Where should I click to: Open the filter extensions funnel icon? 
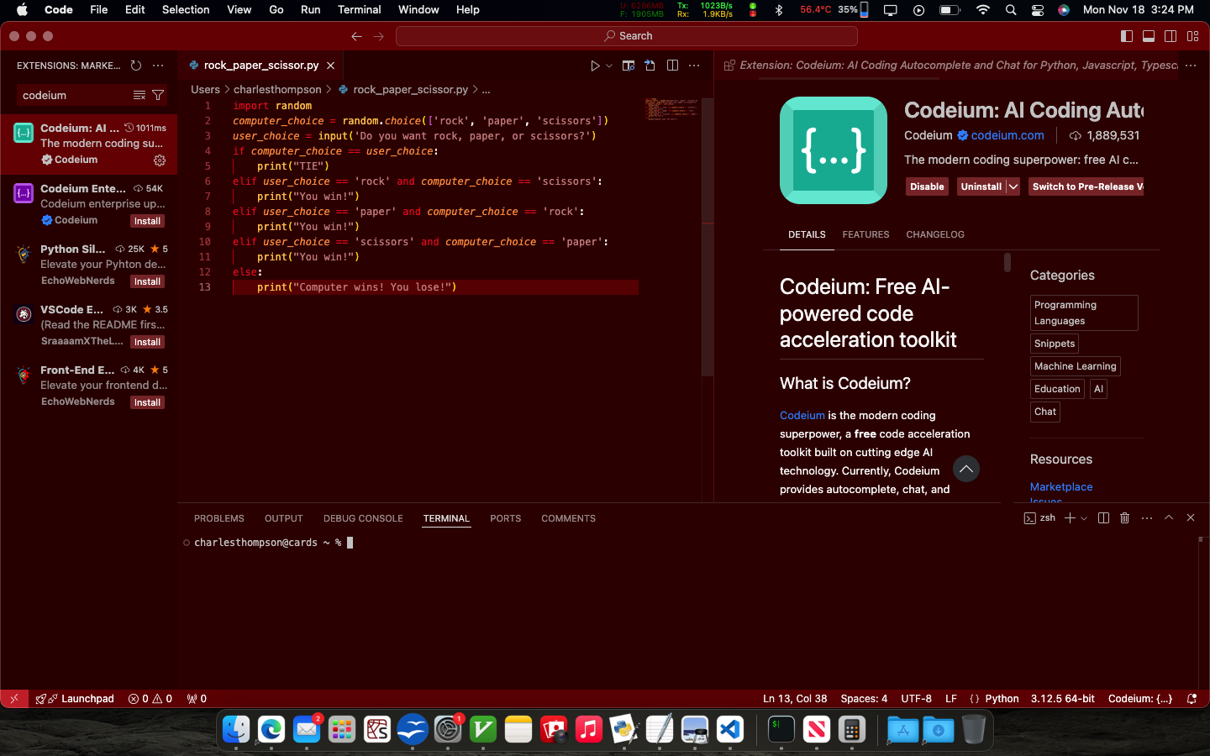tap(158, 95)
